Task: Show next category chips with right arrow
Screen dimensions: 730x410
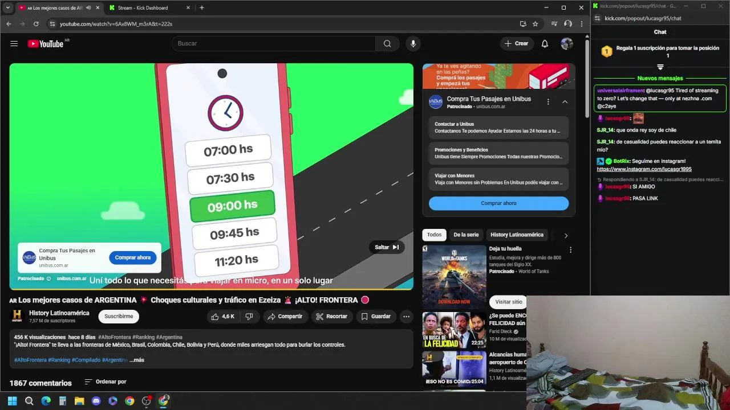Action: point(566,235)
